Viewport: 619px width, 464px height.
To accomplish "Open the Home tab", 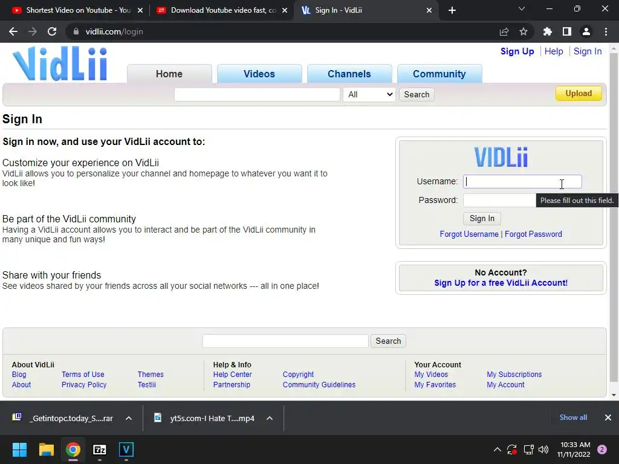I will click(169, 74).
